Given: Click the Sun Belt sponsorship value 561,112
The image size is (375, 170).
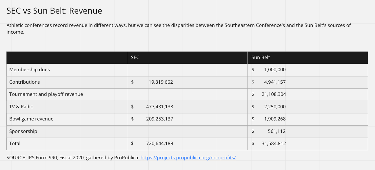Looking at the screenshot, I should click(x=276, y=131).
